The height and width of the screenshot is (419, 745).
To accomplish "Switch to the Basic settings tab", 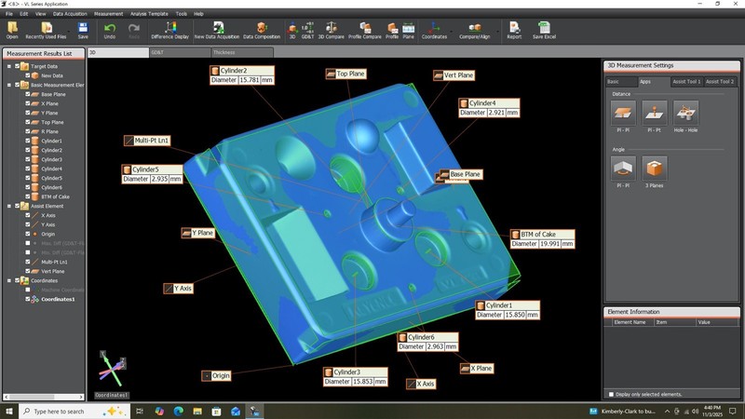I will pos(621,82).
